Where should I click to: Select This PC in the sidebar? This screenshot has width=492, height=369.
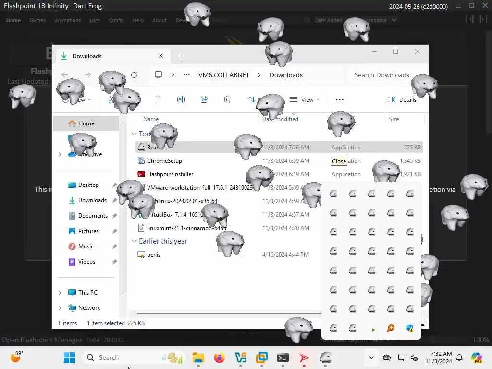coord(87,293)
